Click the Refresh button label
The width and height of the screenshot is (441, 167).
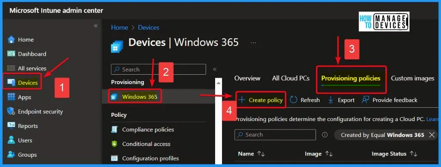click(x=310, y=100)
